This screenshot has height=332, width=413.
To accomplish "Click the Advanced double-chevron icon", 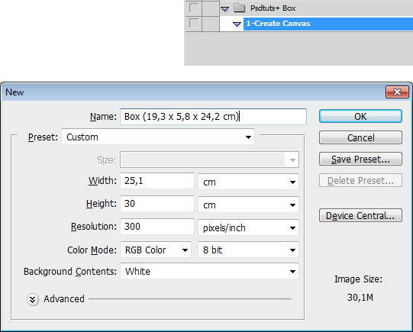I will [33, 299].
